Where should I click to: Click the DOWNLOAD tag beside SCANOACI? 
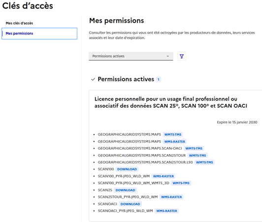(131, 204)
